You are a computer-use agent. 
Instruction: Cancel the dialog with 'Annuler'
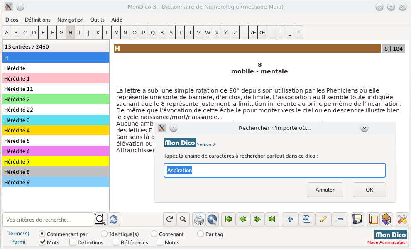[x=325, y=190]
